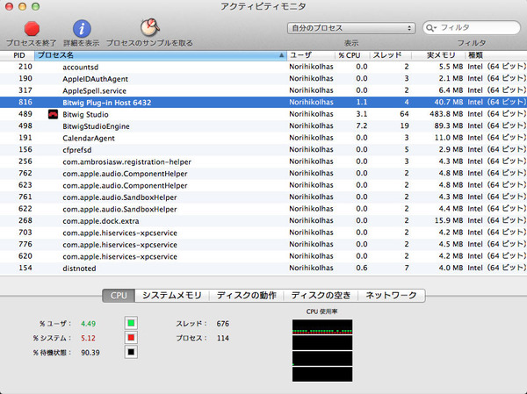
Task: Click the % ユーザ value 4.49
Action: [x=89, y=324]
